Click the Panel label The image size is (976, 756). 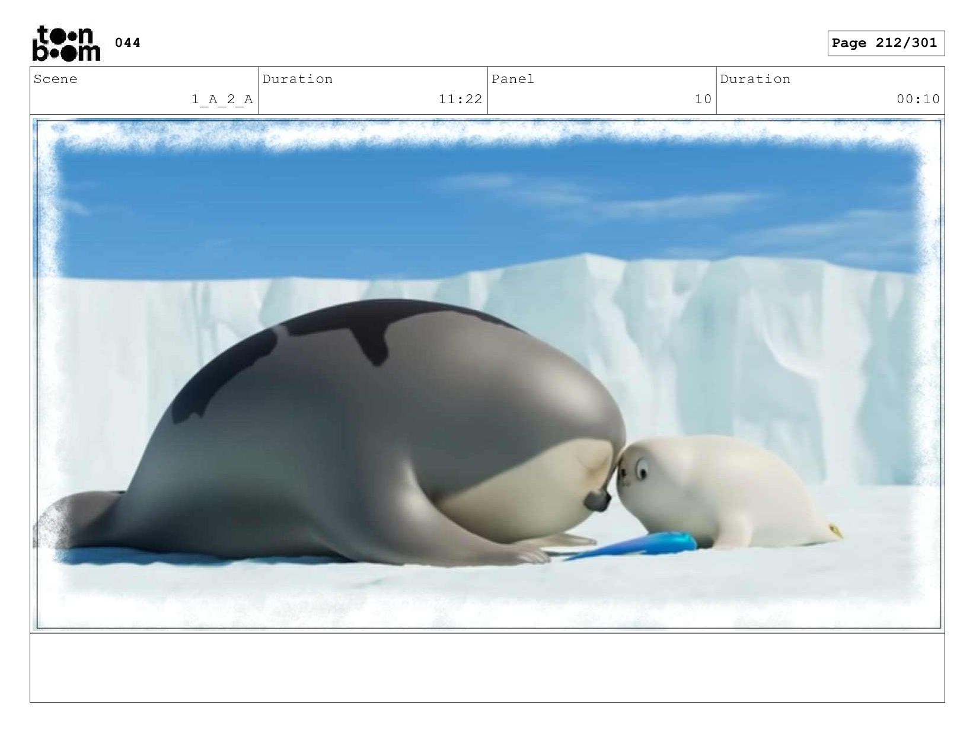513,79
